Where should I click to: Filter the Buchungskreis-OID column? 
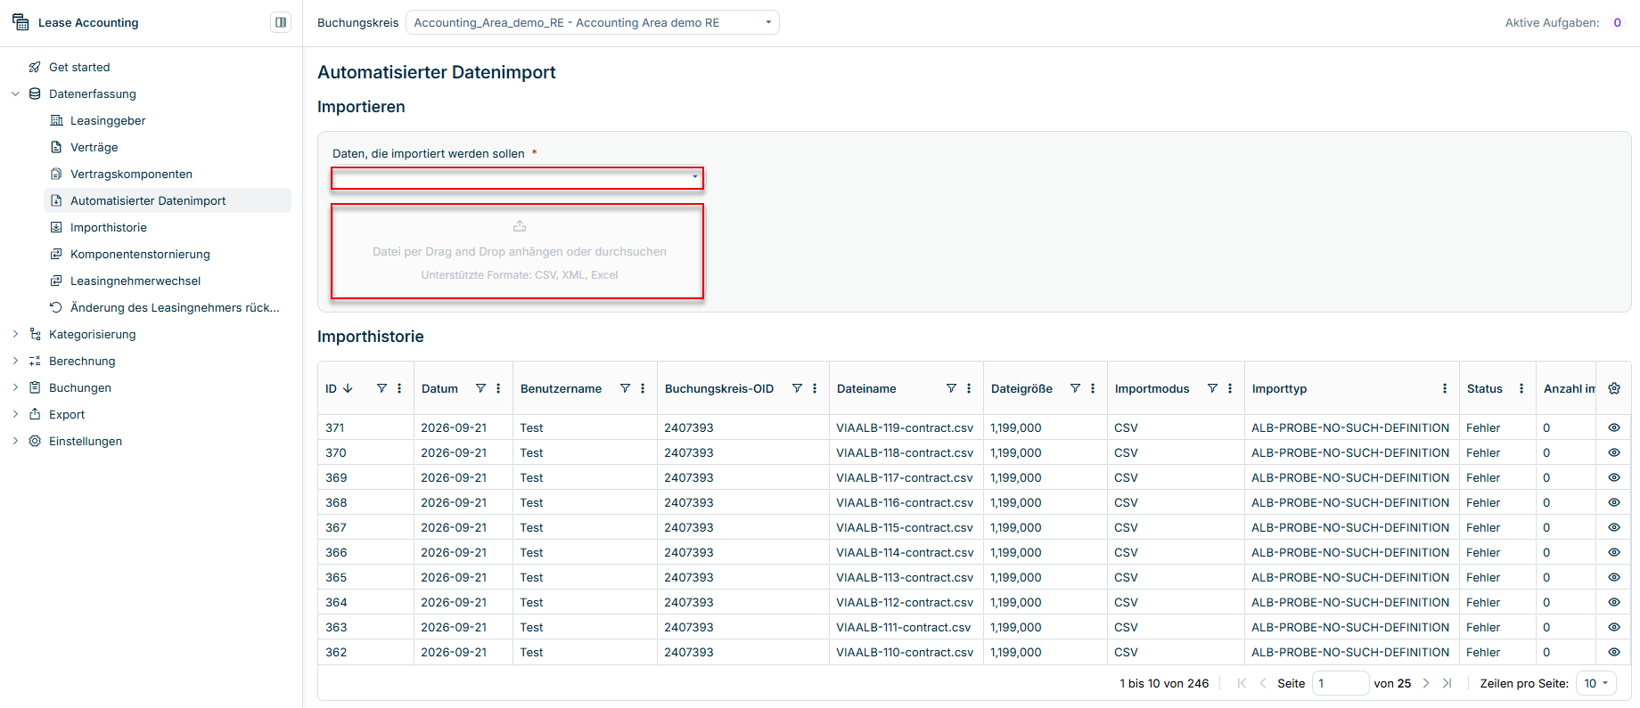tap(797, 388)
